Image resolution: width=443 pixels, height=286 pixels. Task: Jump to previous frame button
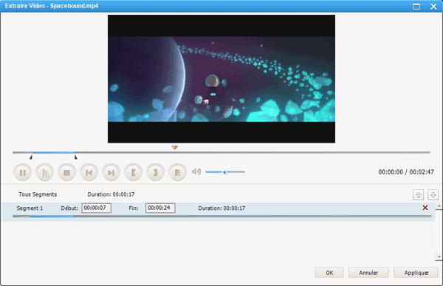tap(89, 173)
